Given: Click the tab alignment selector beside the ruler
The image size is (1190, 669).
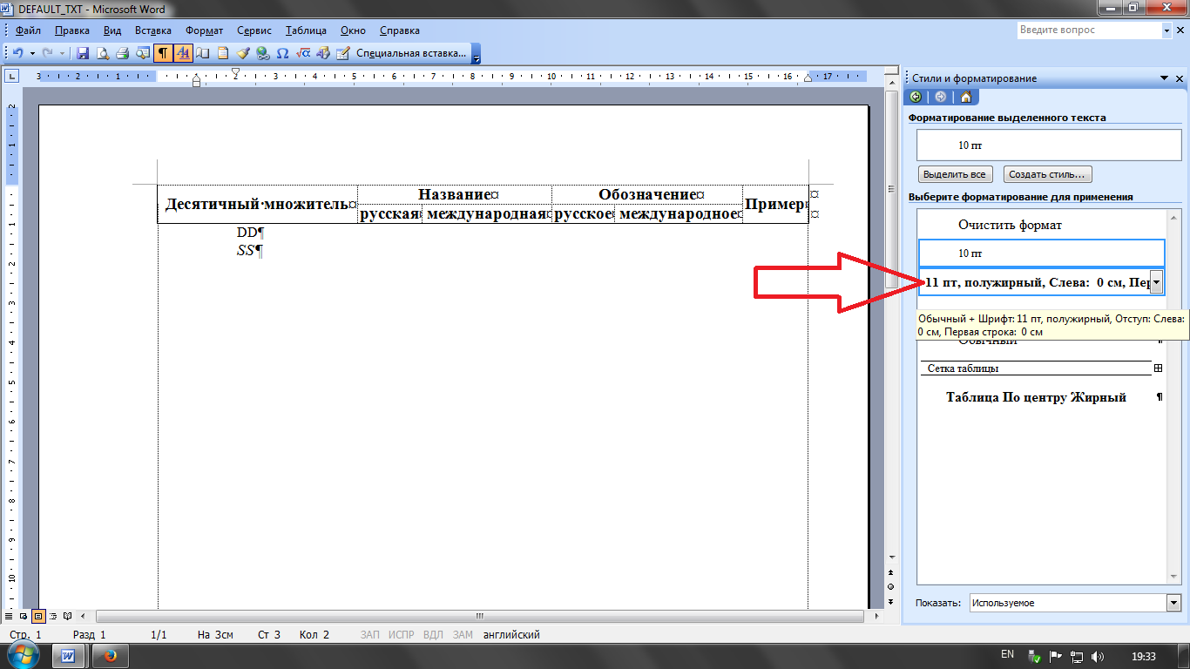Looking at the screenshot, I should pos(12,77).
